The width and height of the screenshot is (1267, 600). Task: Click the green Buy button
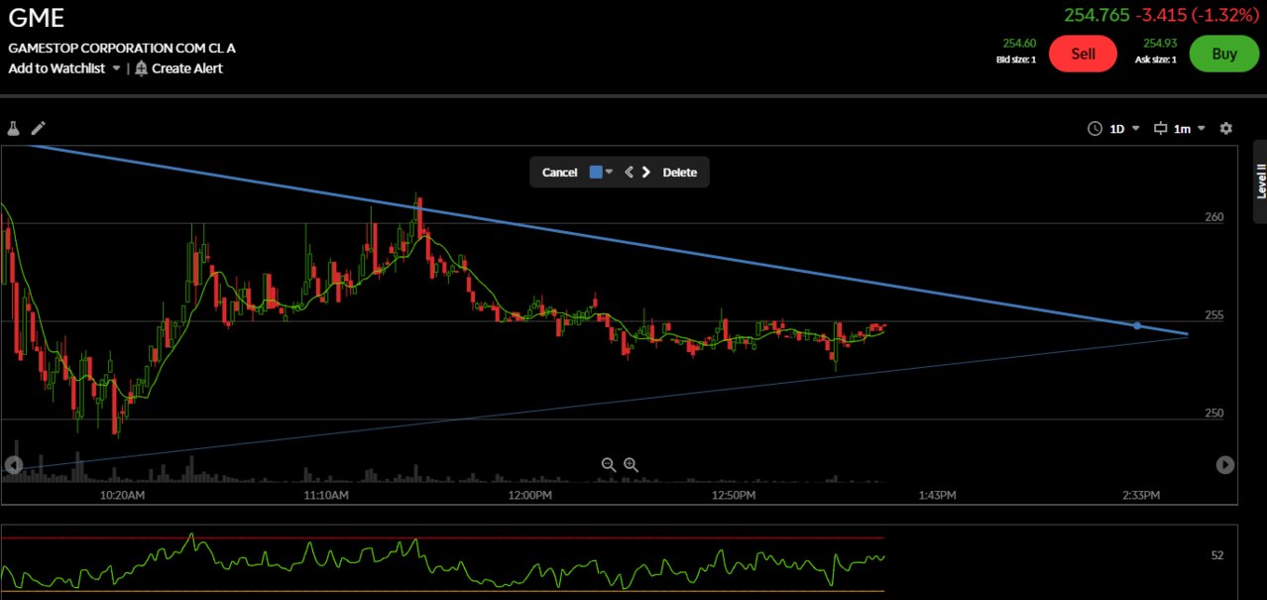tap(1224, 54)
